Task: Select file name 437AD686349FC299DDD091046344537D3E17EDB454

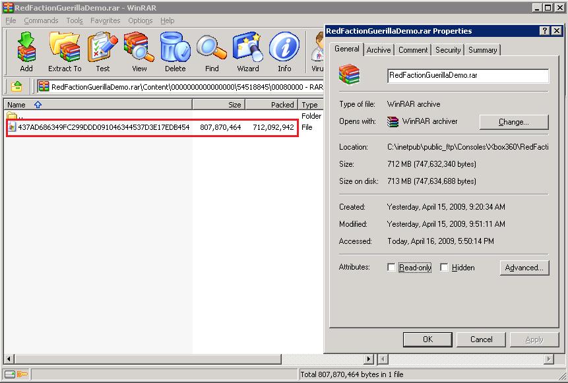Action: tap(104, 127)
